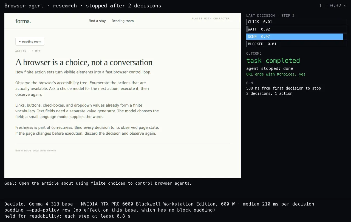Open the Find a stay page
This screenshot has width=351, height=222.
(97, 21)
